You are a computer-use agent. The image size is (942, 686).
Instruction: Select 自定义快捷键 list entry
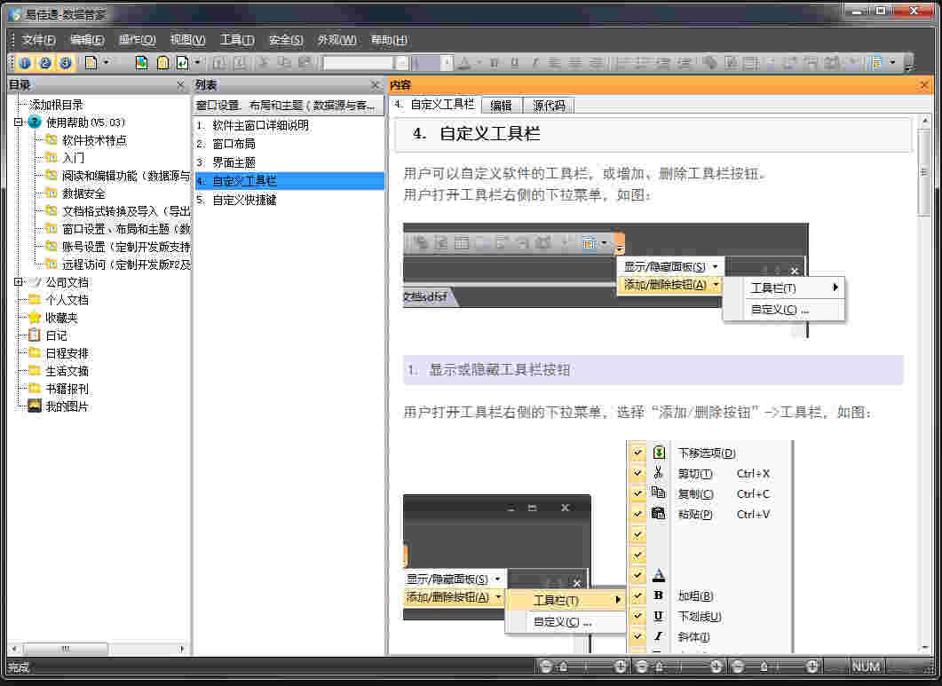(244, 200)
